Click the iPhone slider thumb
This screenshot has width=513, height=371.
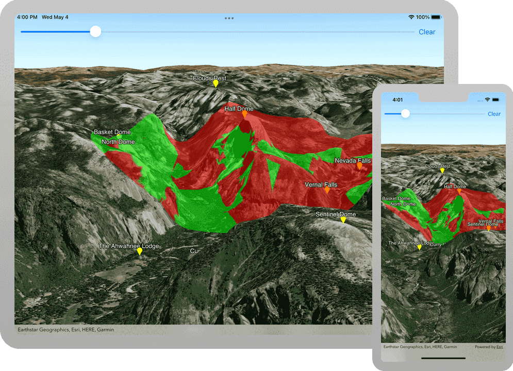pyautogui.click(x=405, y=113)
